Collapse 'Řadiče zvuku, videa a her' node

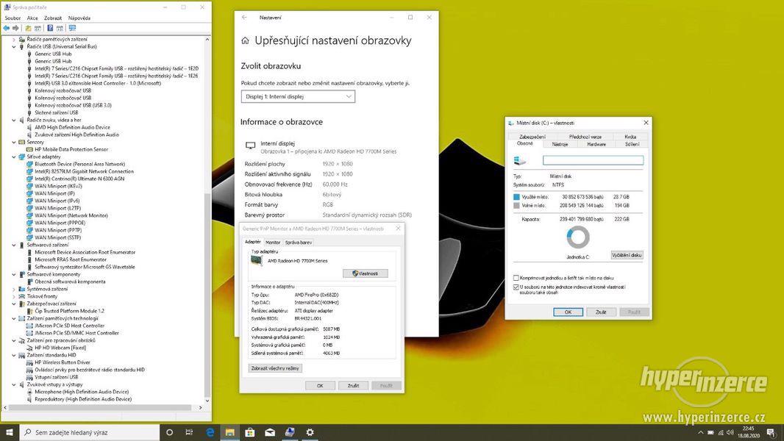(13, 120)
